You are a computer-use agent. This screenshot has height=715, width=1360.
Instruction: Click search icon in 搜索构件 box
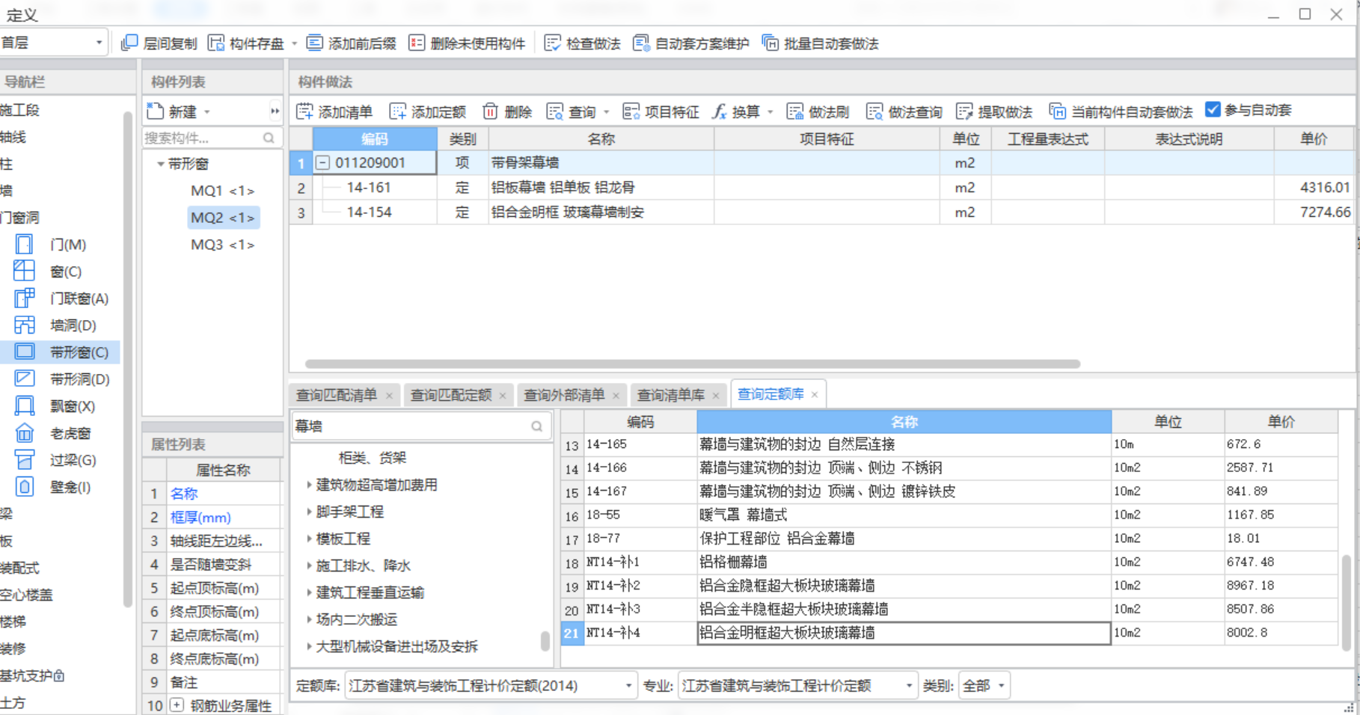coord(269,138)
